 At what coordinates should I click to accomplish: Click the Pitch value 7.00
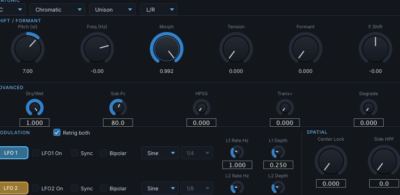[27, 71]
